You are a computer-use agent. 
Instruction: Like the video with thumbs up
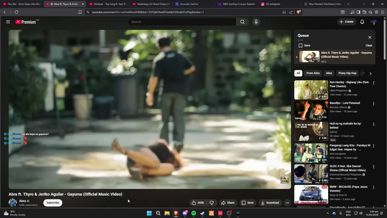(x=198, y=203)
